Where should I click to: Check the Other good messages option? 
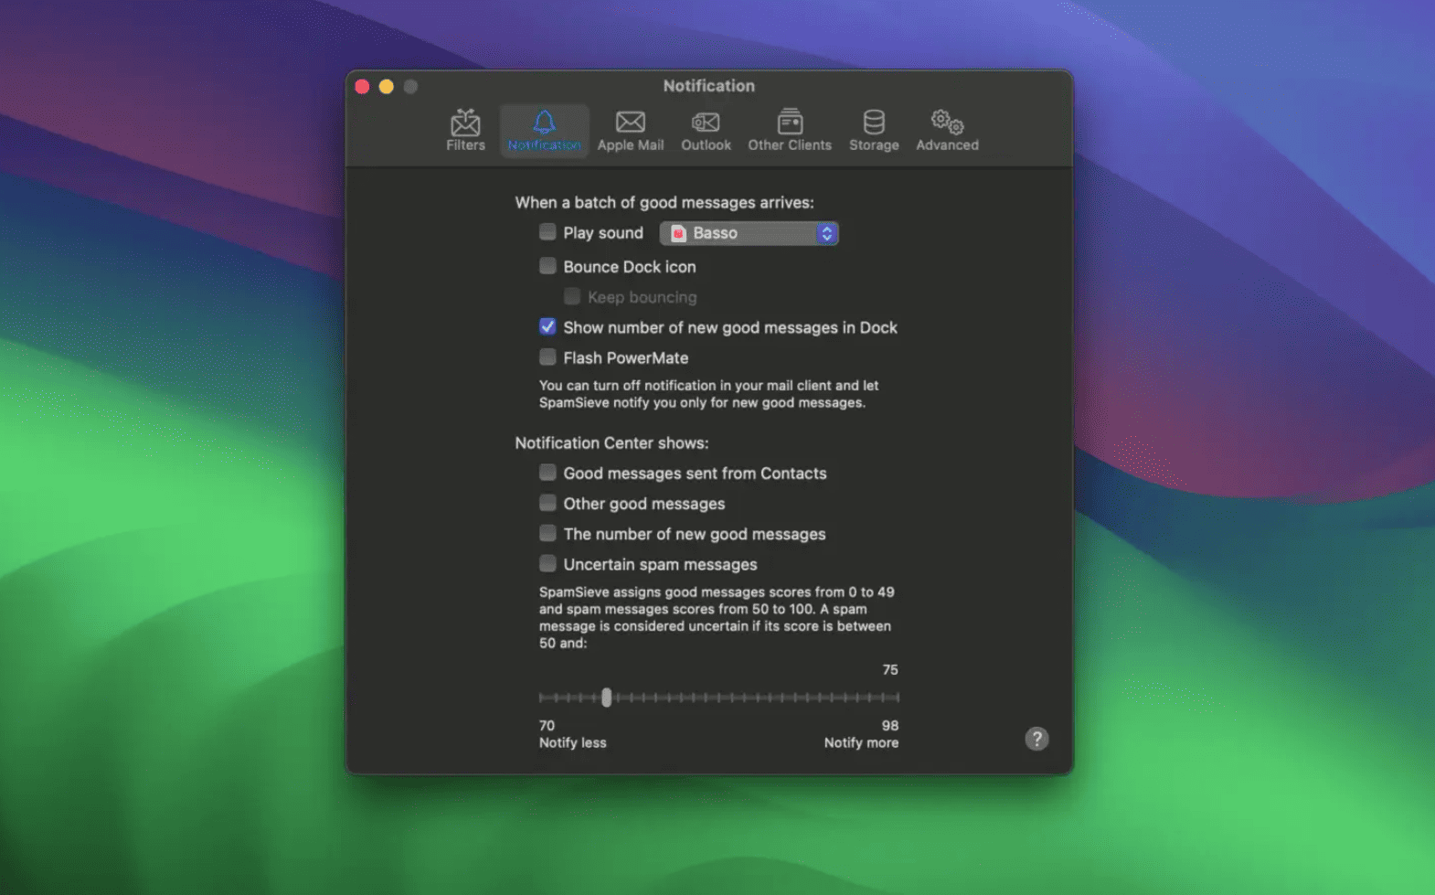(547, 503)
